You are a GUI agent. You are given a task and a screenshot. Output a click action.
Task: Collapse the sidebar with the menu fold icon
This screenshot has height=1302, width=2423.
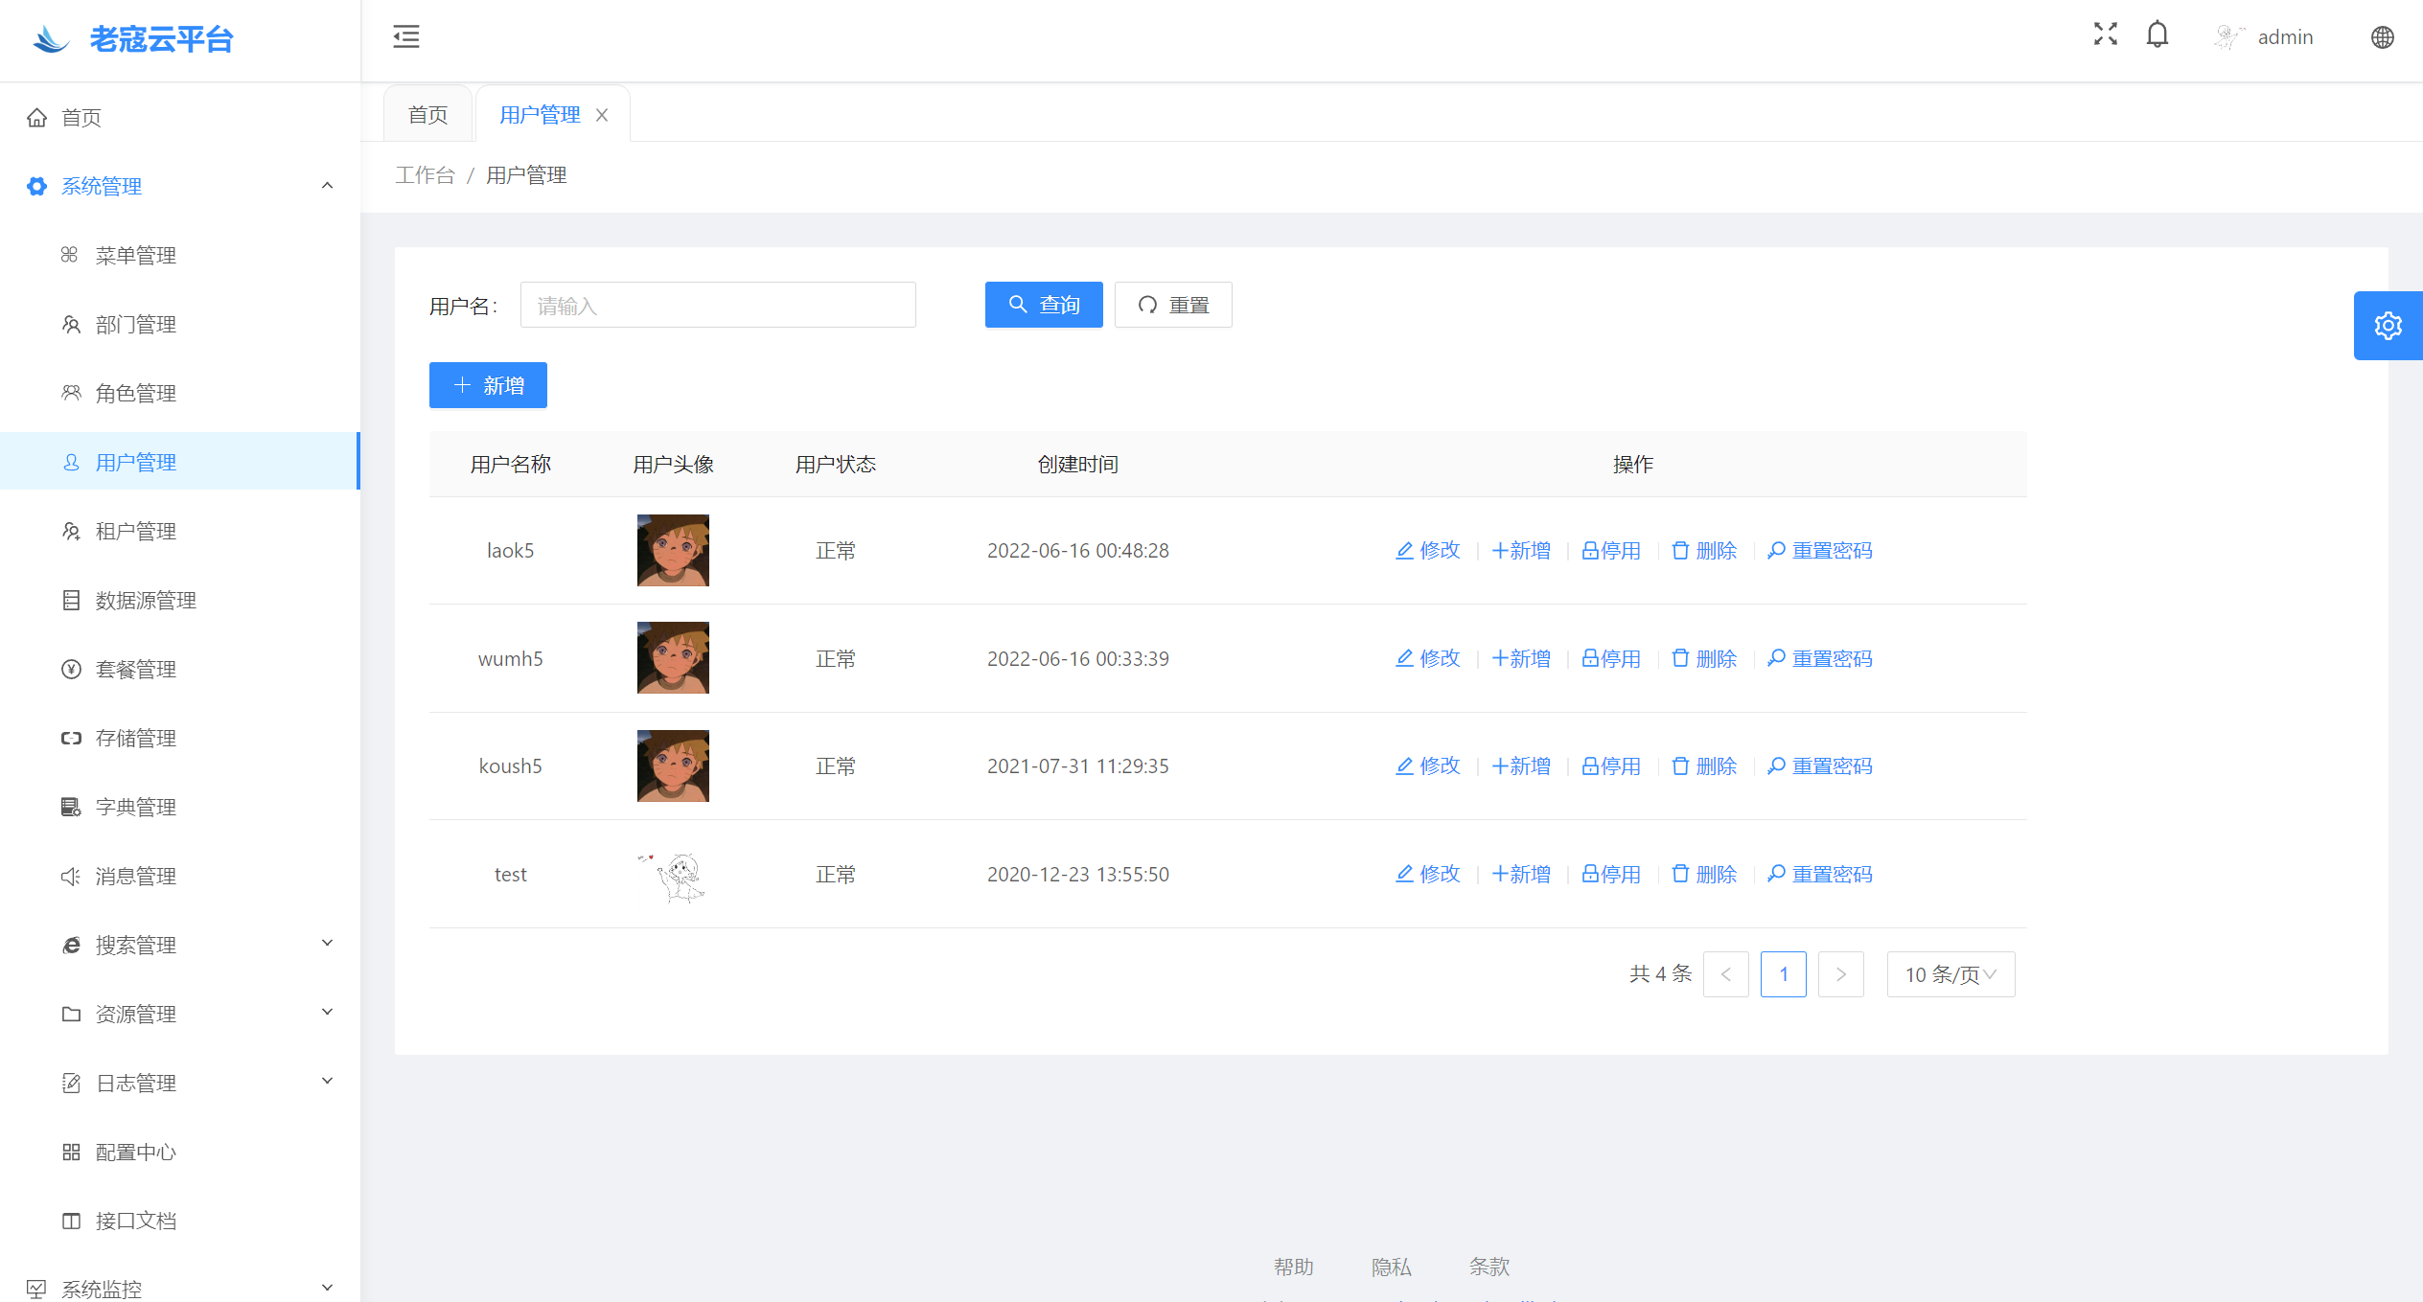406,36
